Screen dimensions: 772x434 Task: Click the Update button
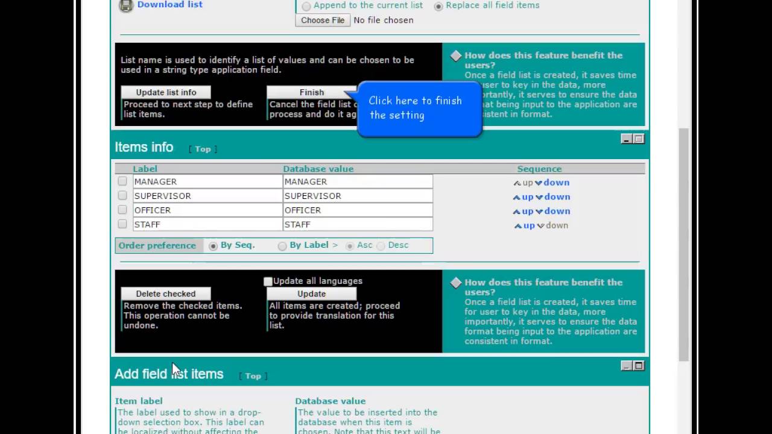tap(312, 294)
